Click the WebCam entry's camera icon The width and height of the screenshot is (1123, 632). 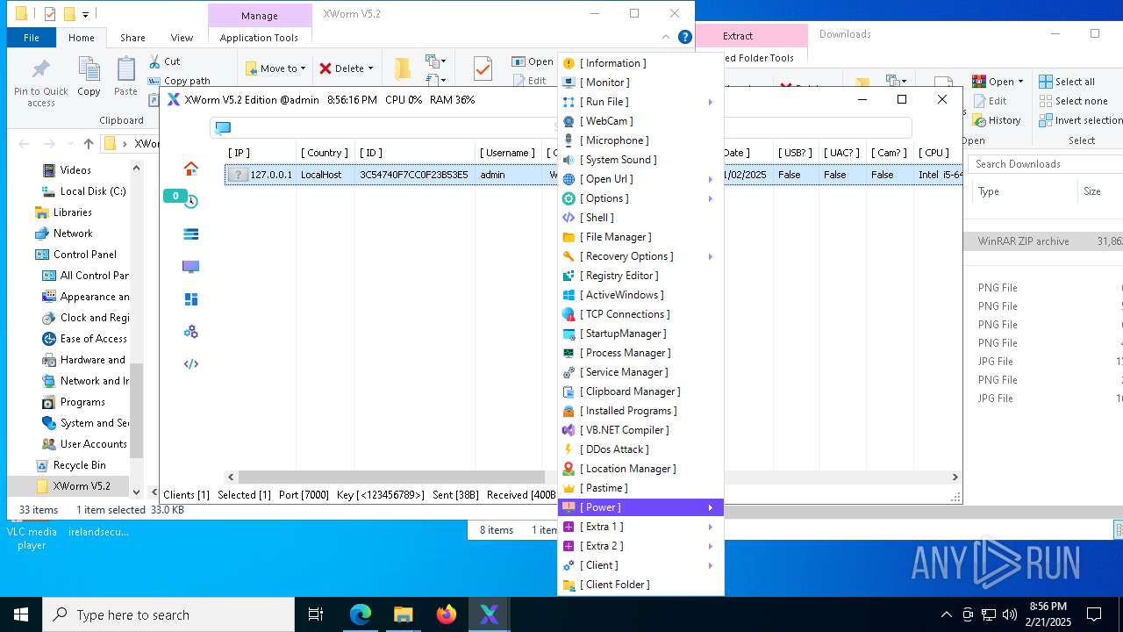[569, 121]
